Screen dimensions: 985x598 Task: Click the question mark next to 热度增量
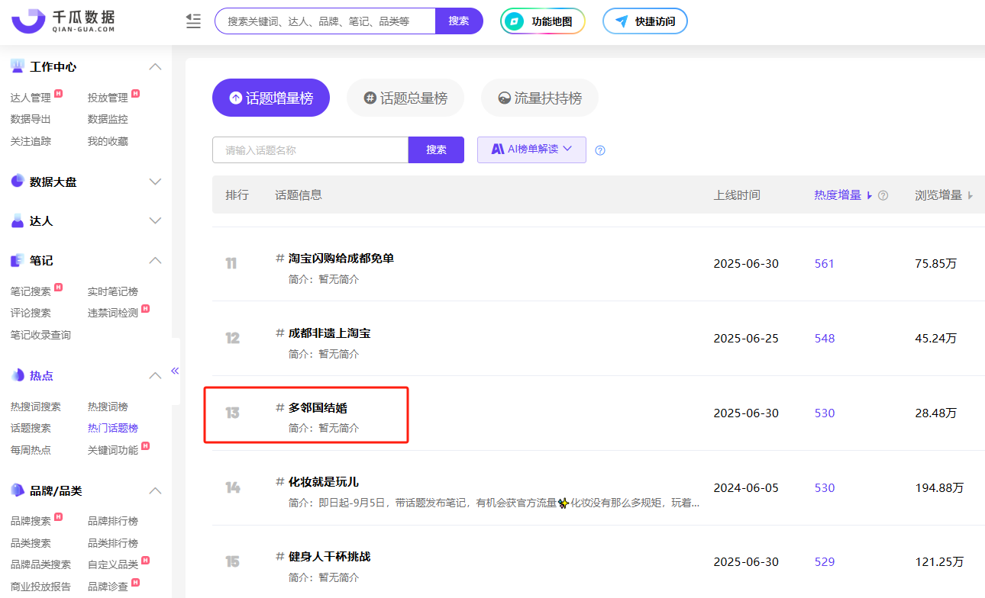[x=883, y=195]
